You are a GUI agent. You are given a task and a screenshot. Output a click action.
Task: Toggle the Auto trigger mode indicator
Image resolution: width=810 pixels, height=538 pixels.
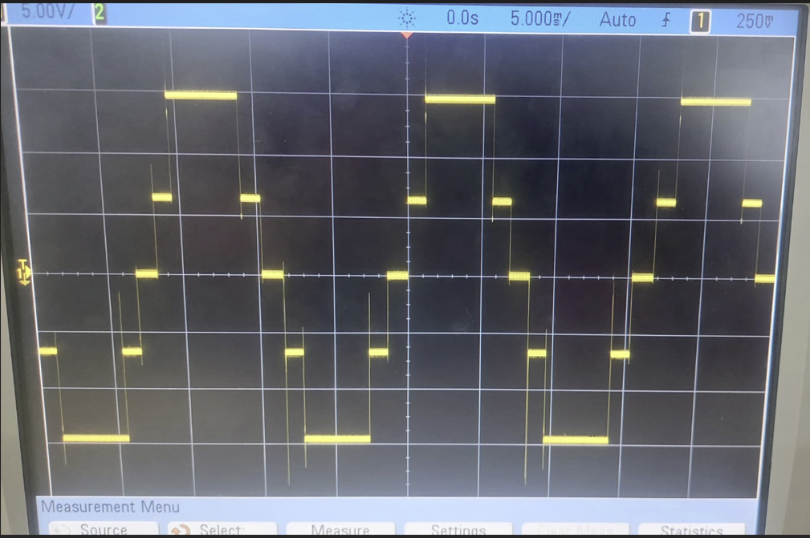pos(617,19)
